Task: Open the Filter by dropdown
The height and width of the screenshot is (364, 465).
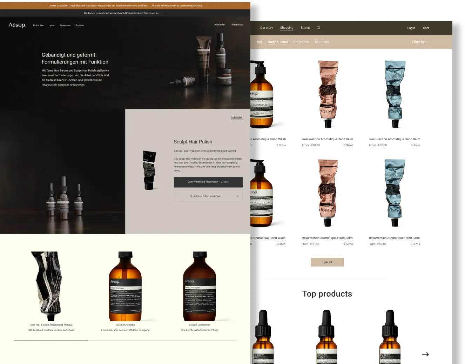Action: [x=420, y=42]
